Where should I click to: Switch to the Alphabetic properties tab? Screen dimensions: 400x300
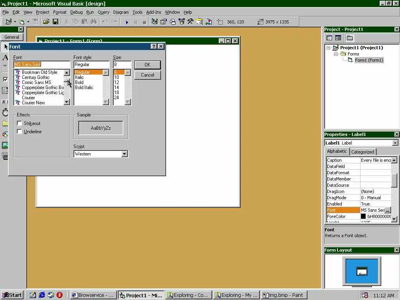pyautogui.click(x=337, y=151)
